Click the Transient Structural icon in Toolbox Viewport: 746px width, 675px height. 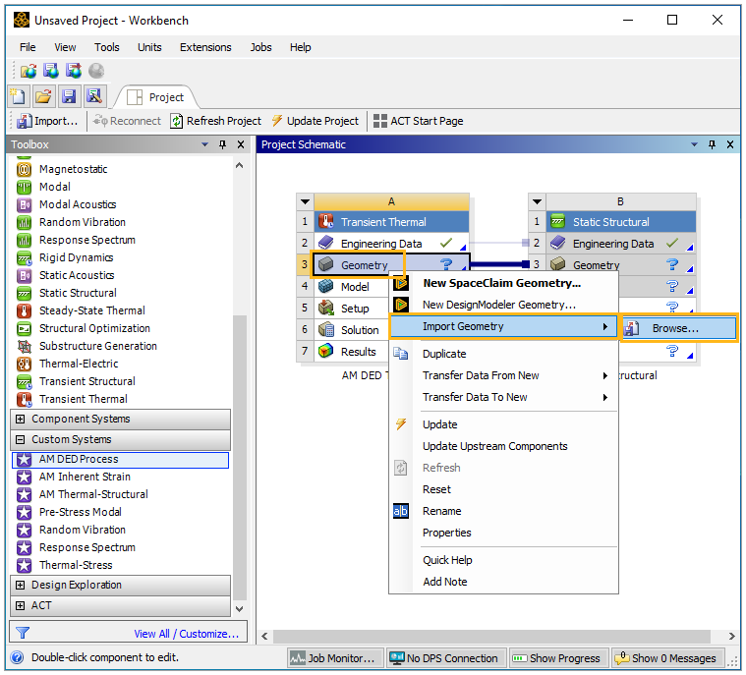click(24, 381)
